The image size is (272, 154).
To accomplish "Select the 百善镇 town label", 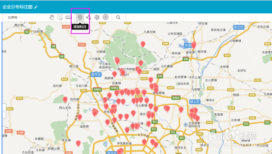I will [x=116, y=83].
